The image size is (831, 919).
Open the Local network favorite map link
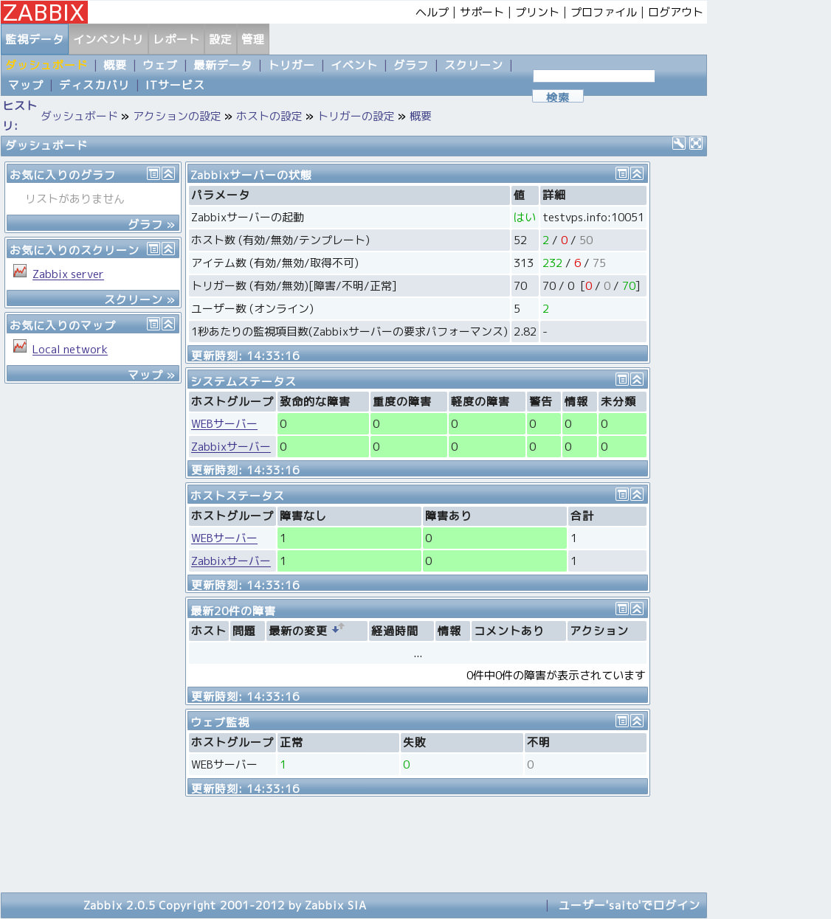coord(70,350)
